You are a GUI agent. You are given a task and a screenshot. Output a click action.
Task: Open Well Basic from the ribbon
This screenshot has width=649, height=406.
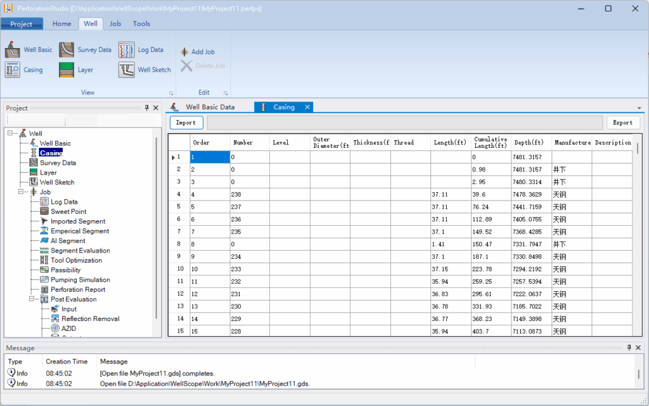point(29,49)
